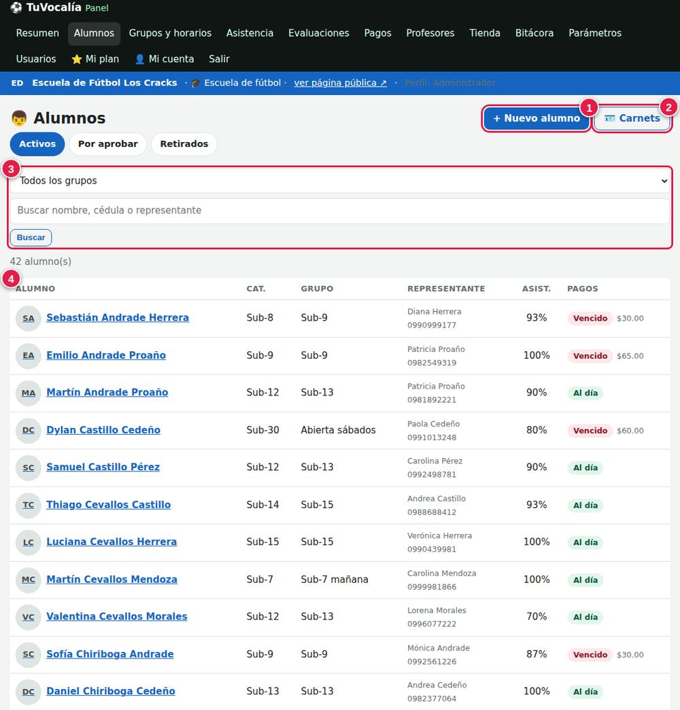680x710 pixels.
Task: Select the MA avatar of Martín Andrade Proaño
Action: (x=28, y=393)
